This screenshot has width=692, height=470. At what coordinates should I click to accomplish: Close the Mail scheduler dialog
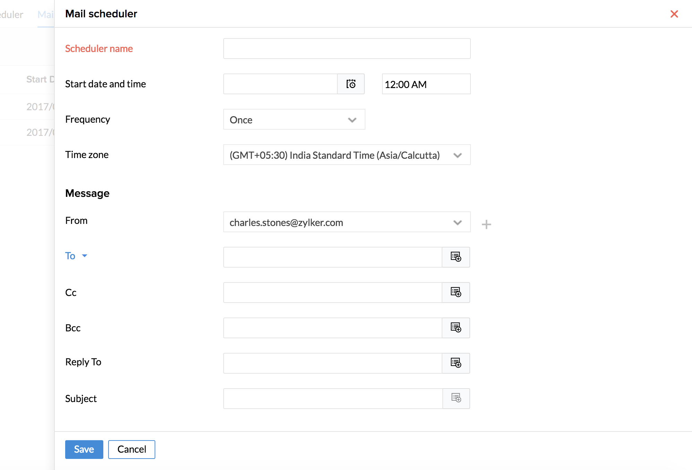pos(674,14)
